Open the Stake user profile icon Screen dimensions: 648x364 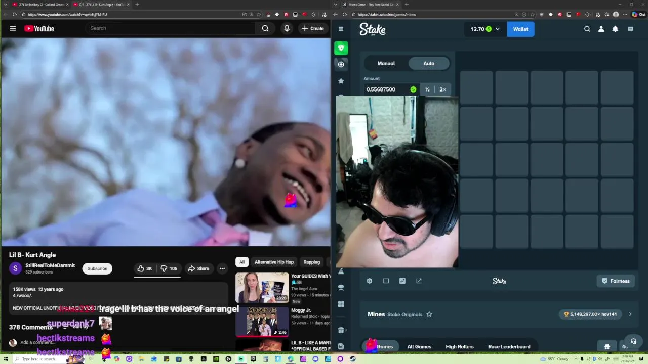pyautogui.click(x=601, y=29)
